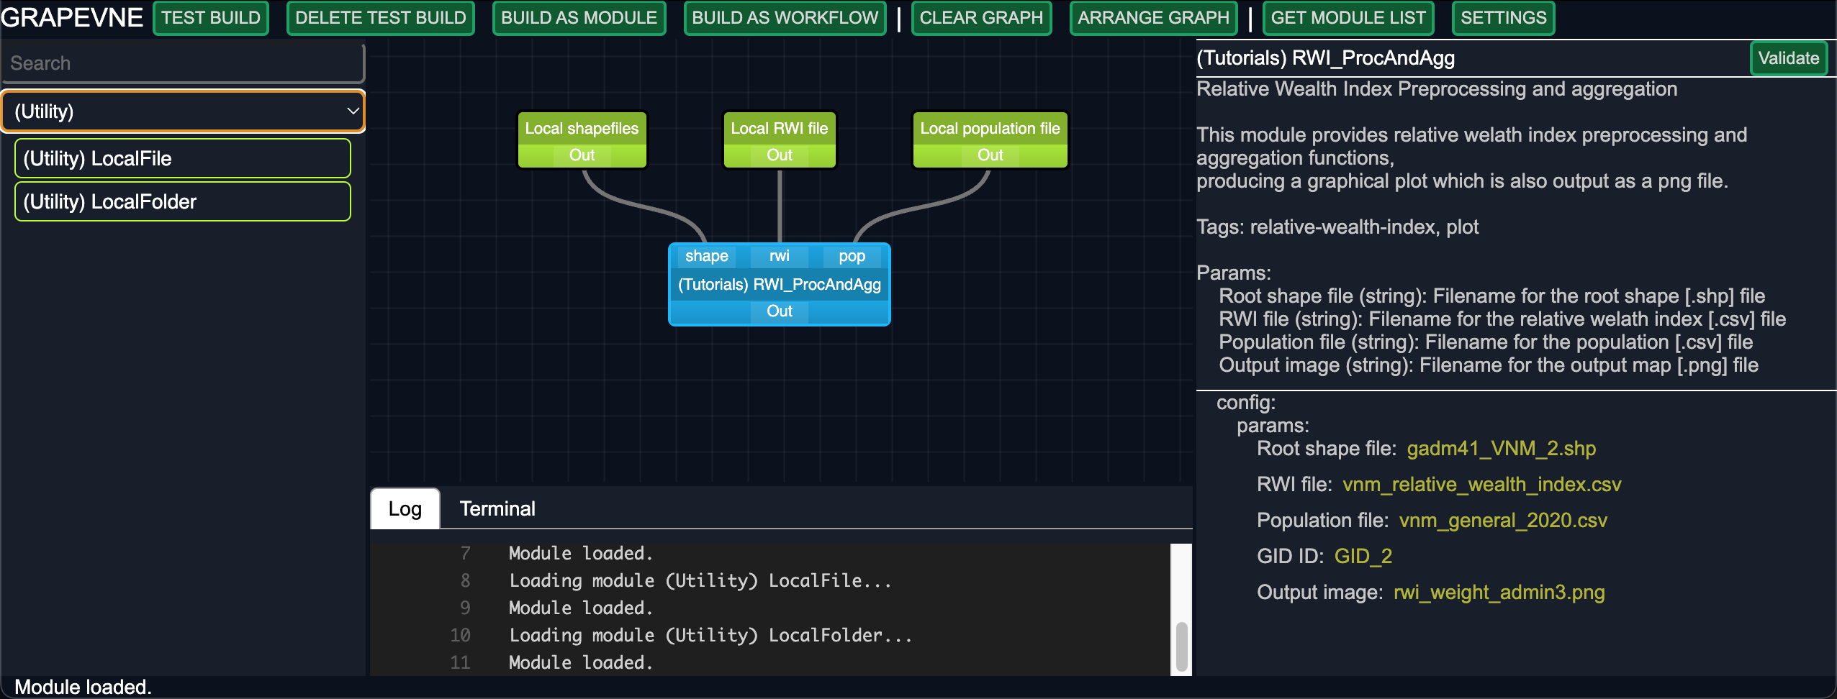1837x699 pixels.
Task: Edit Root shape file value gadm41_VNM_2.shp
Action: click(x=1502, y=449)
